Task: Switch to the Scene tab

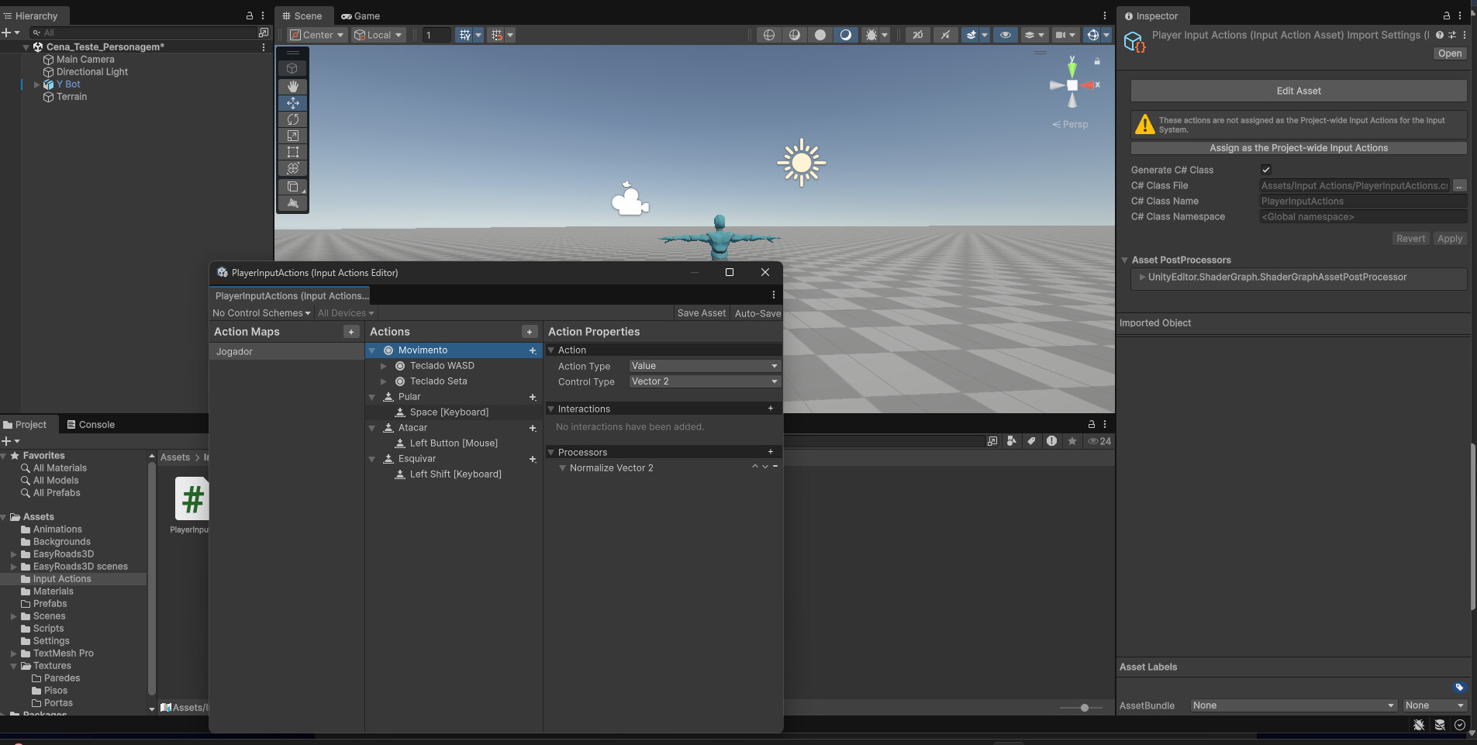Action: click(302, 16)
